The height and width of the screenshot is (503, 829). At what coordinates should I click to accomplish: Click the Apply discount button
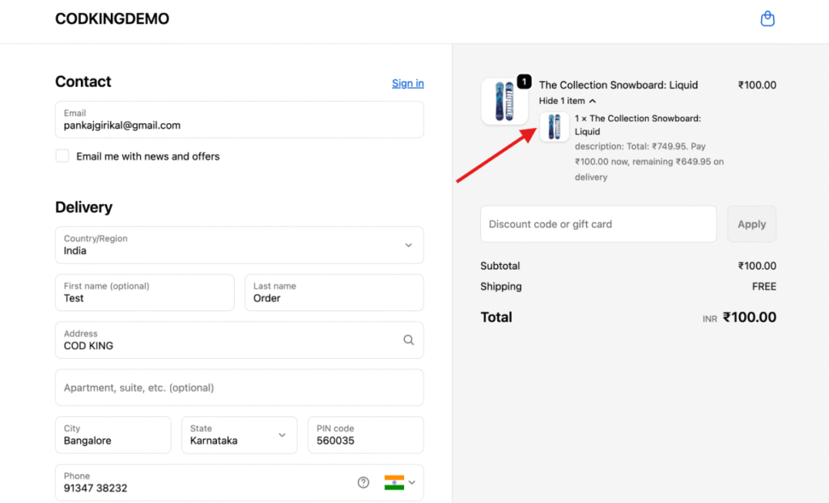point(751,224)
